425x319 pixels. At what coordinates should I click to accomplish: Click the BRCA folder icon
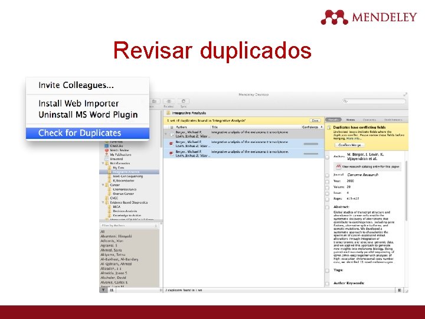pos(110,207)
